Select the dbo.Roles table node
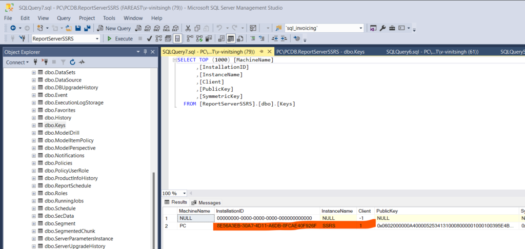The height and width of the screenshot is (249, 525). [x=56, y=194]
